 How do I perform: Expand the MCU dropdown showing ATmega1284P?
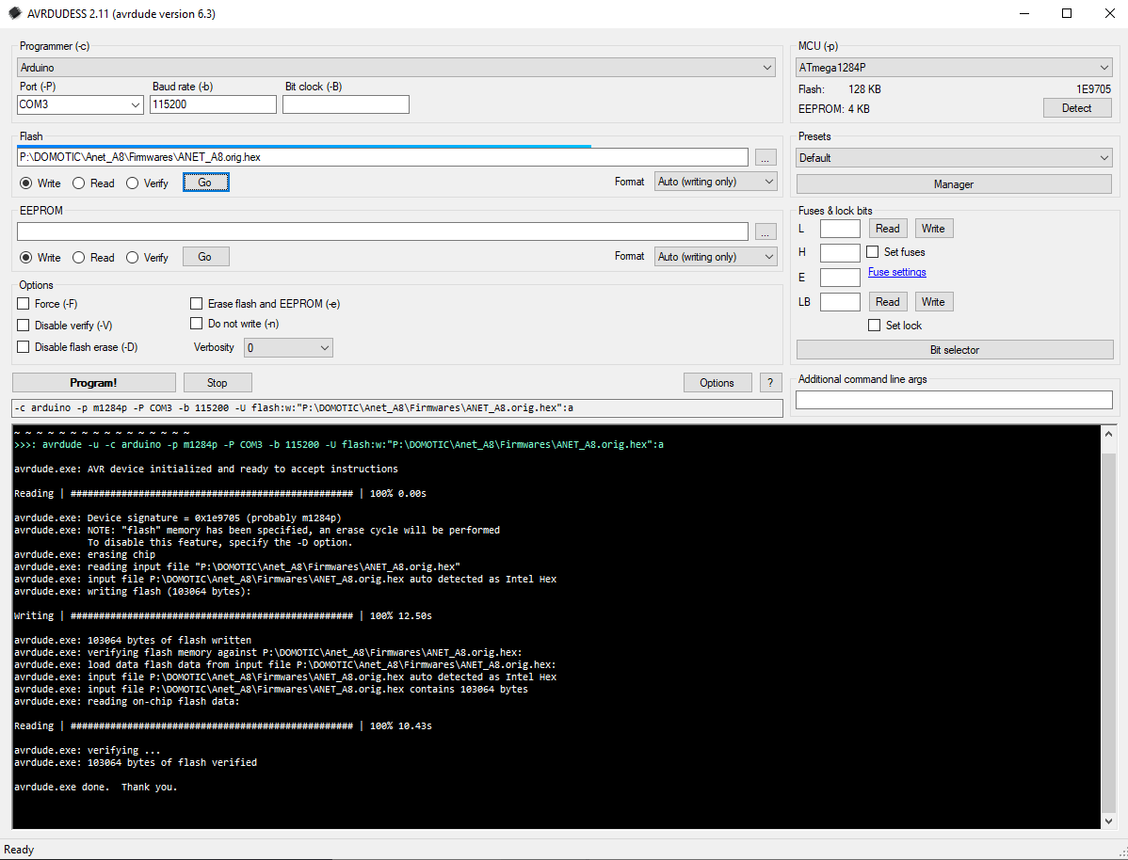954,68
